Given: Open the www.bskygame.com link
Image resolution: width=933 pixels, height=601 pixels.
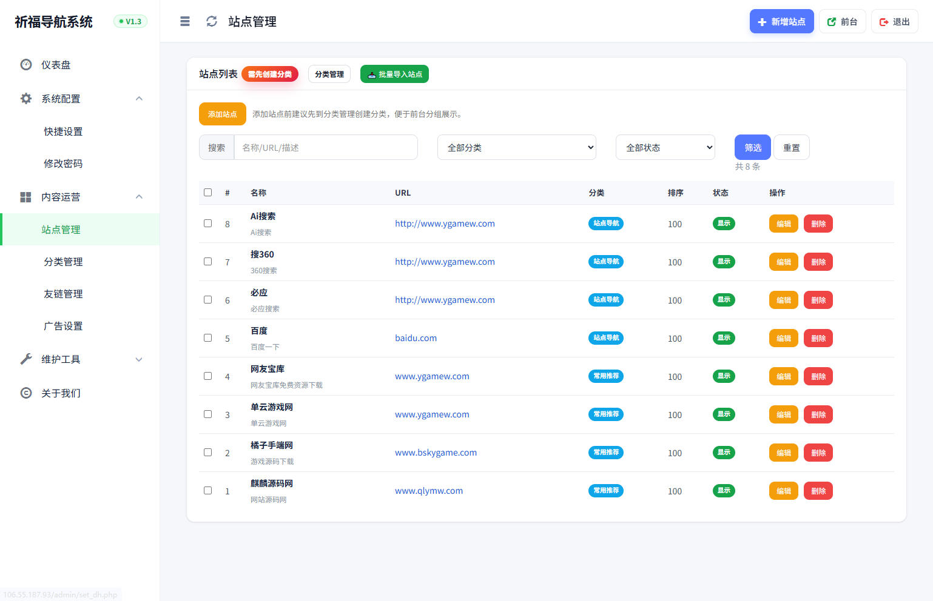Looking at the screenshot, I should [436, 453].
